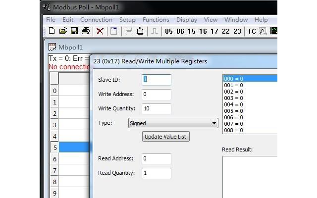The width and height of the screenshot is (317, 198).
Task: Click the pulse waveform toolbar icon
Action: [x=155, y=31]
